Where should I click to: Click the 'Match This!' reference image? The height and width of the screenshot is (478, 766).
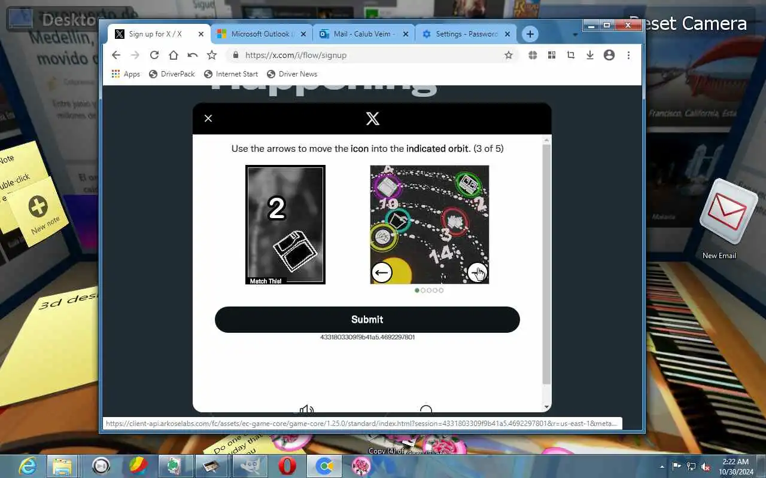(x=285, y=225)
